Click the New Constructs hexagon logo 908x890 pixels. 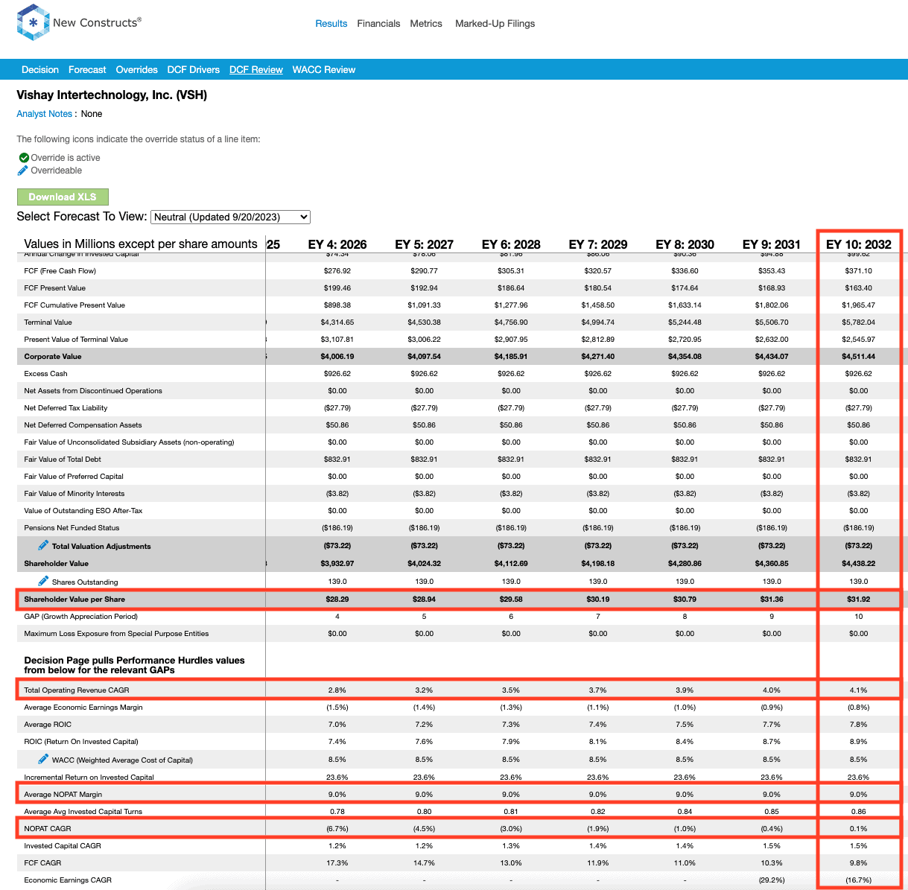(x=33, y=22)
